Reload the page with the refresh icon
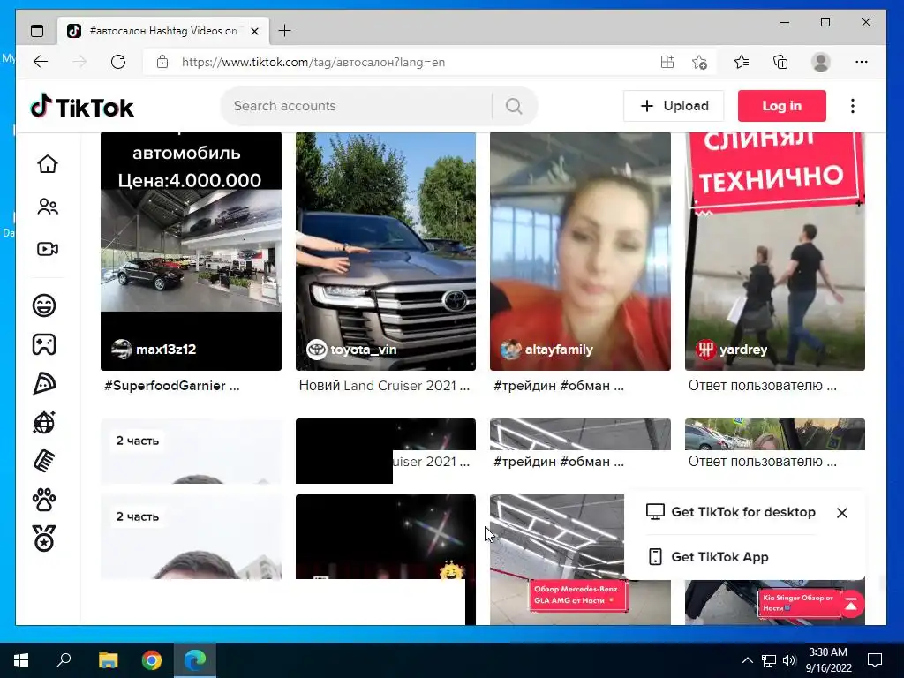 (118, 62)
